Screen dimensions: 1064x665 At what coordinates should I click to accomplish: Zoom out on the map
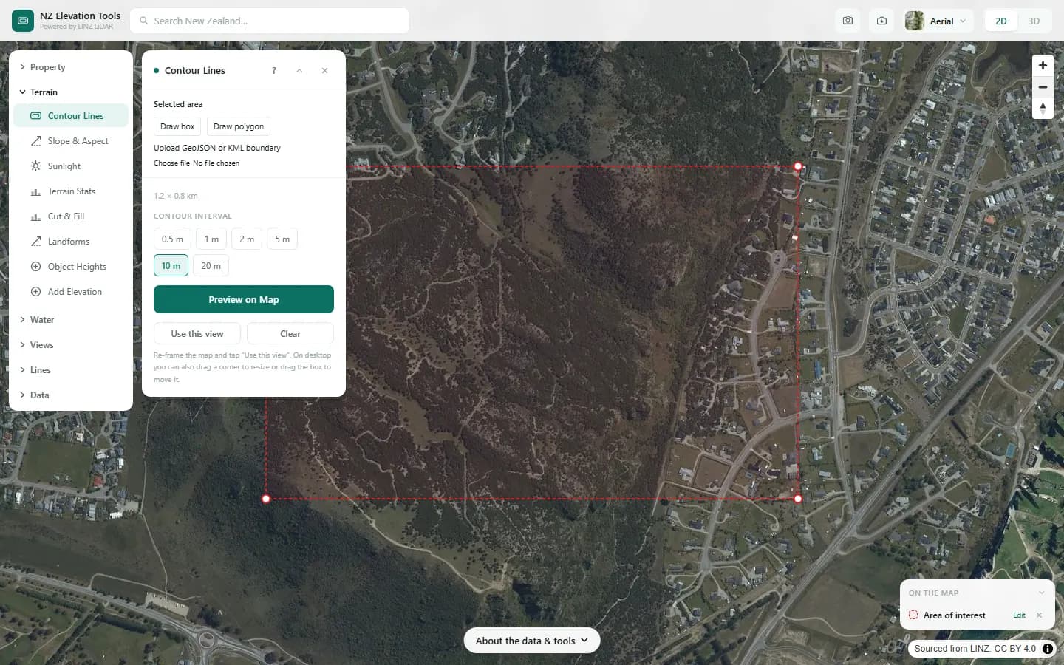[x=1043, y=87]
